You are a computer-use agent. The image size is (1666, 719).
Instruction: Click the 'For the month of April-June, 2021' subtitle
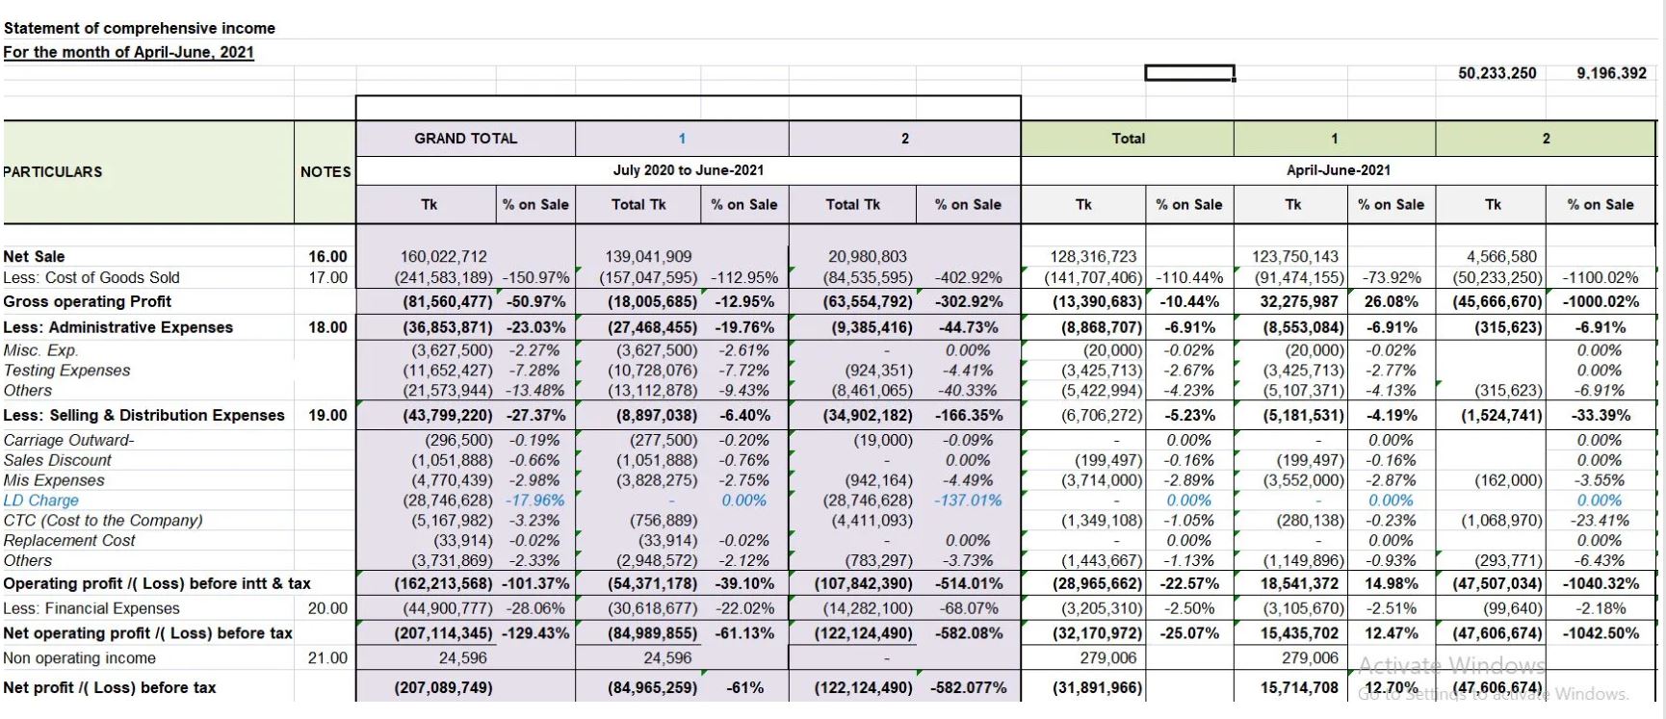click(128, 52)
